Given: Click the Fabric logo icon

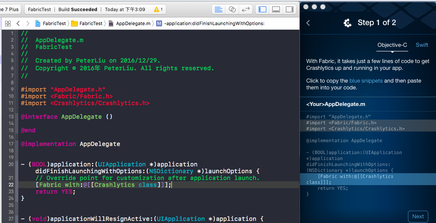Looking at the screenshot, I should coord(348,23).
